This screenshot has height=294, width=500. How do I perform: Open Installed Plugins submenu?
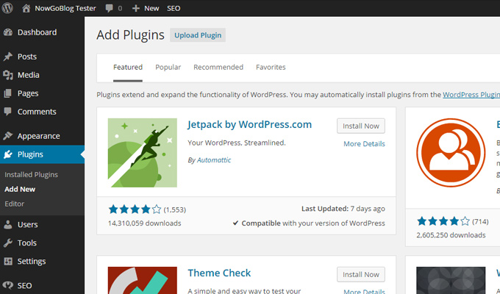point(31,174)
